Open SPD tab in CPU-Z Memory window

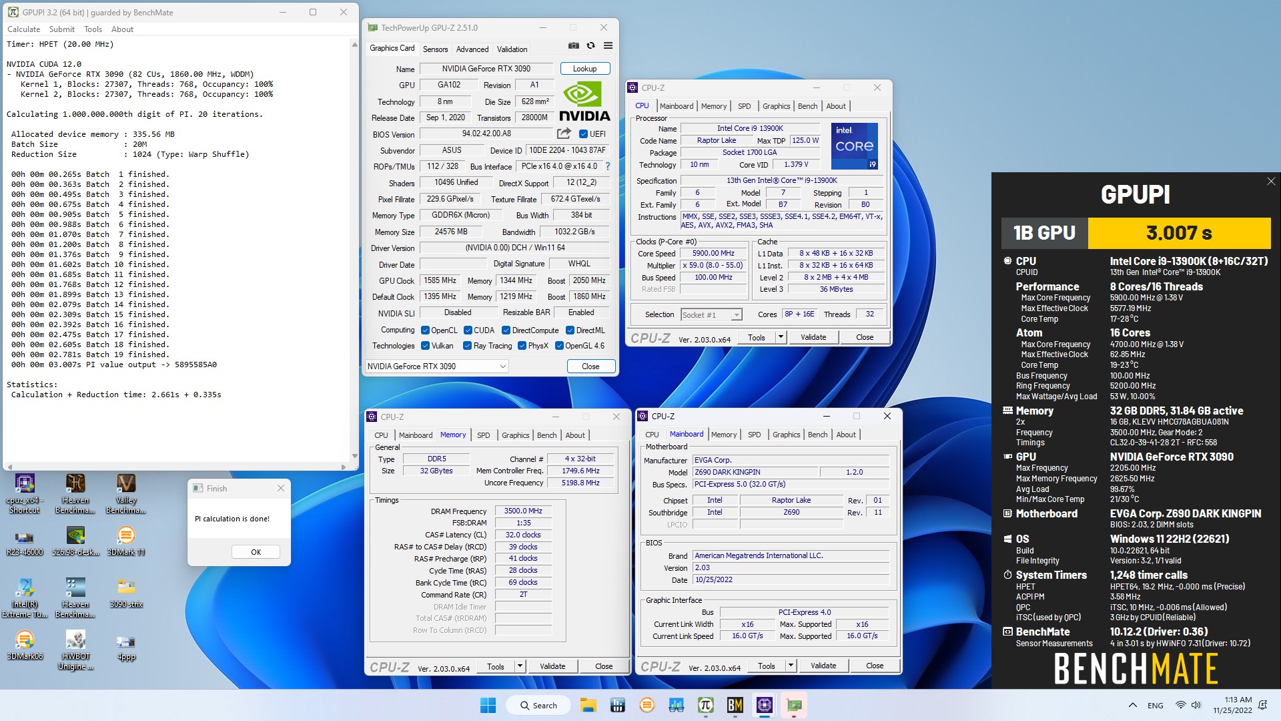[x=483, y=435]
